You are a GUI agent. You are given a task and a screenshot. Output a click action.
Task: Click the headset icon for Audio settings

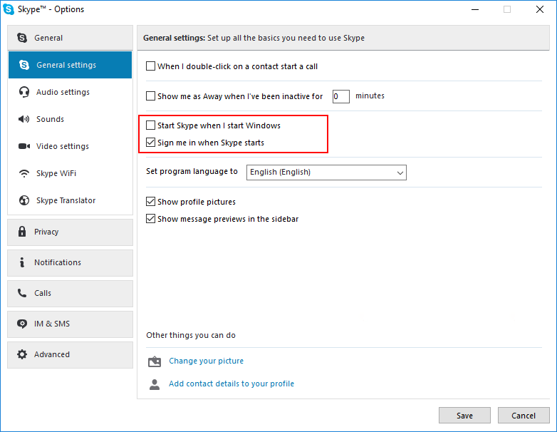24,92
